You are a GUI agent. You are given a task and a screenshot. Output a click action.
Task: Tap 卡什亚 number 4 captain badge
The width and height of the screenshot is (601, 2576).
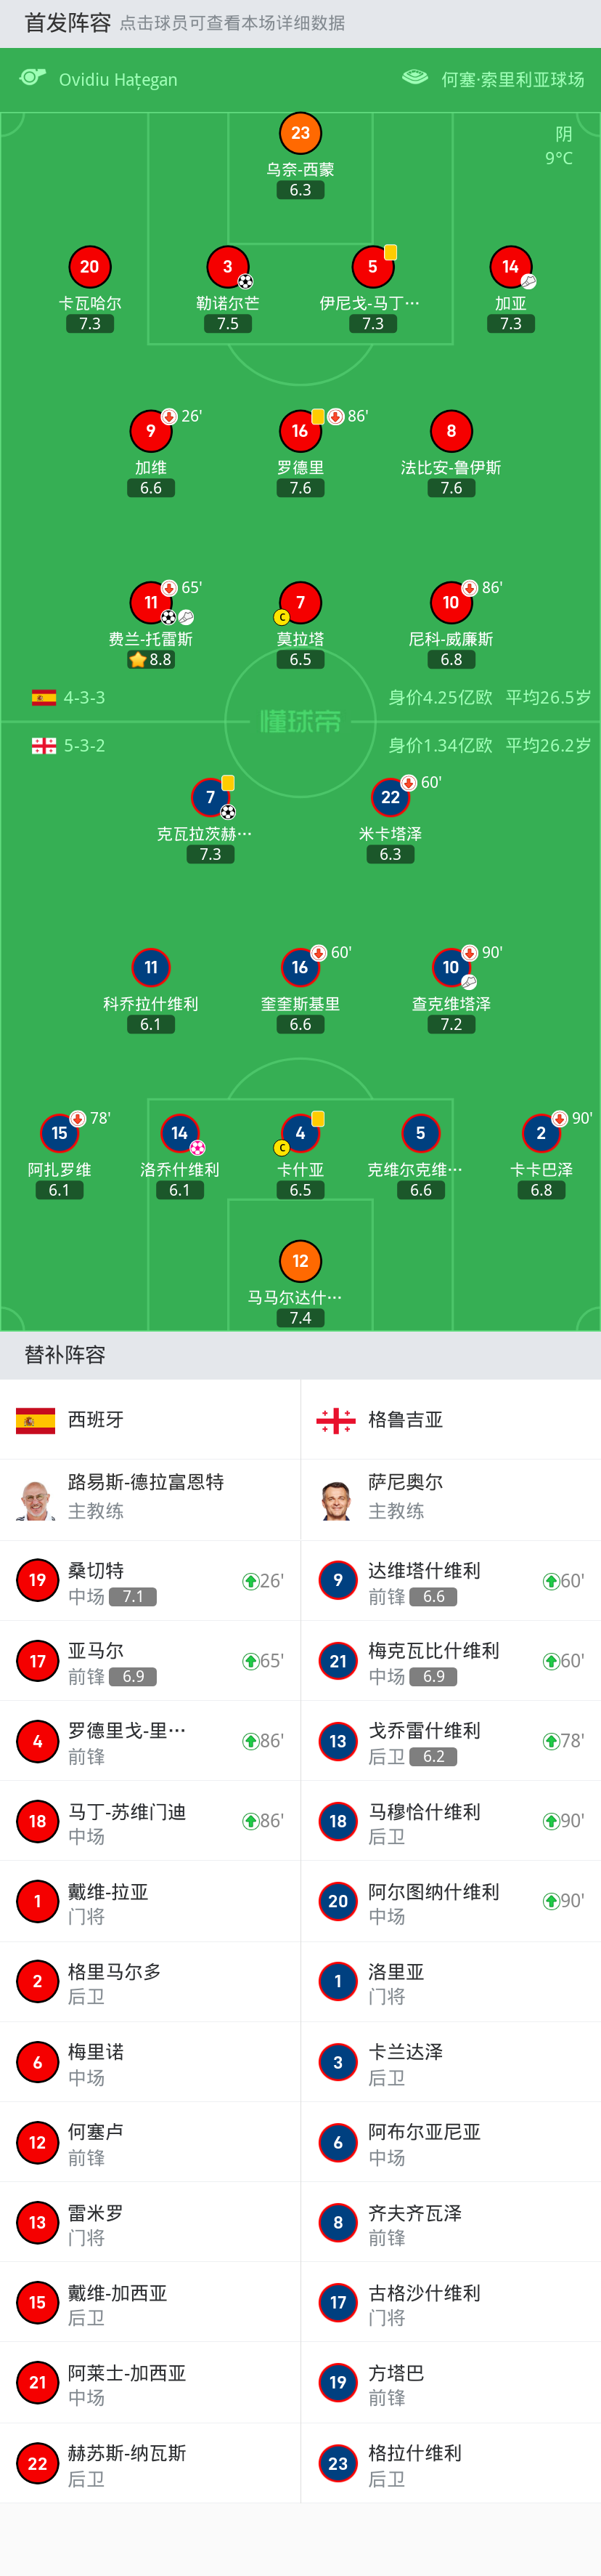(300, 1133)
